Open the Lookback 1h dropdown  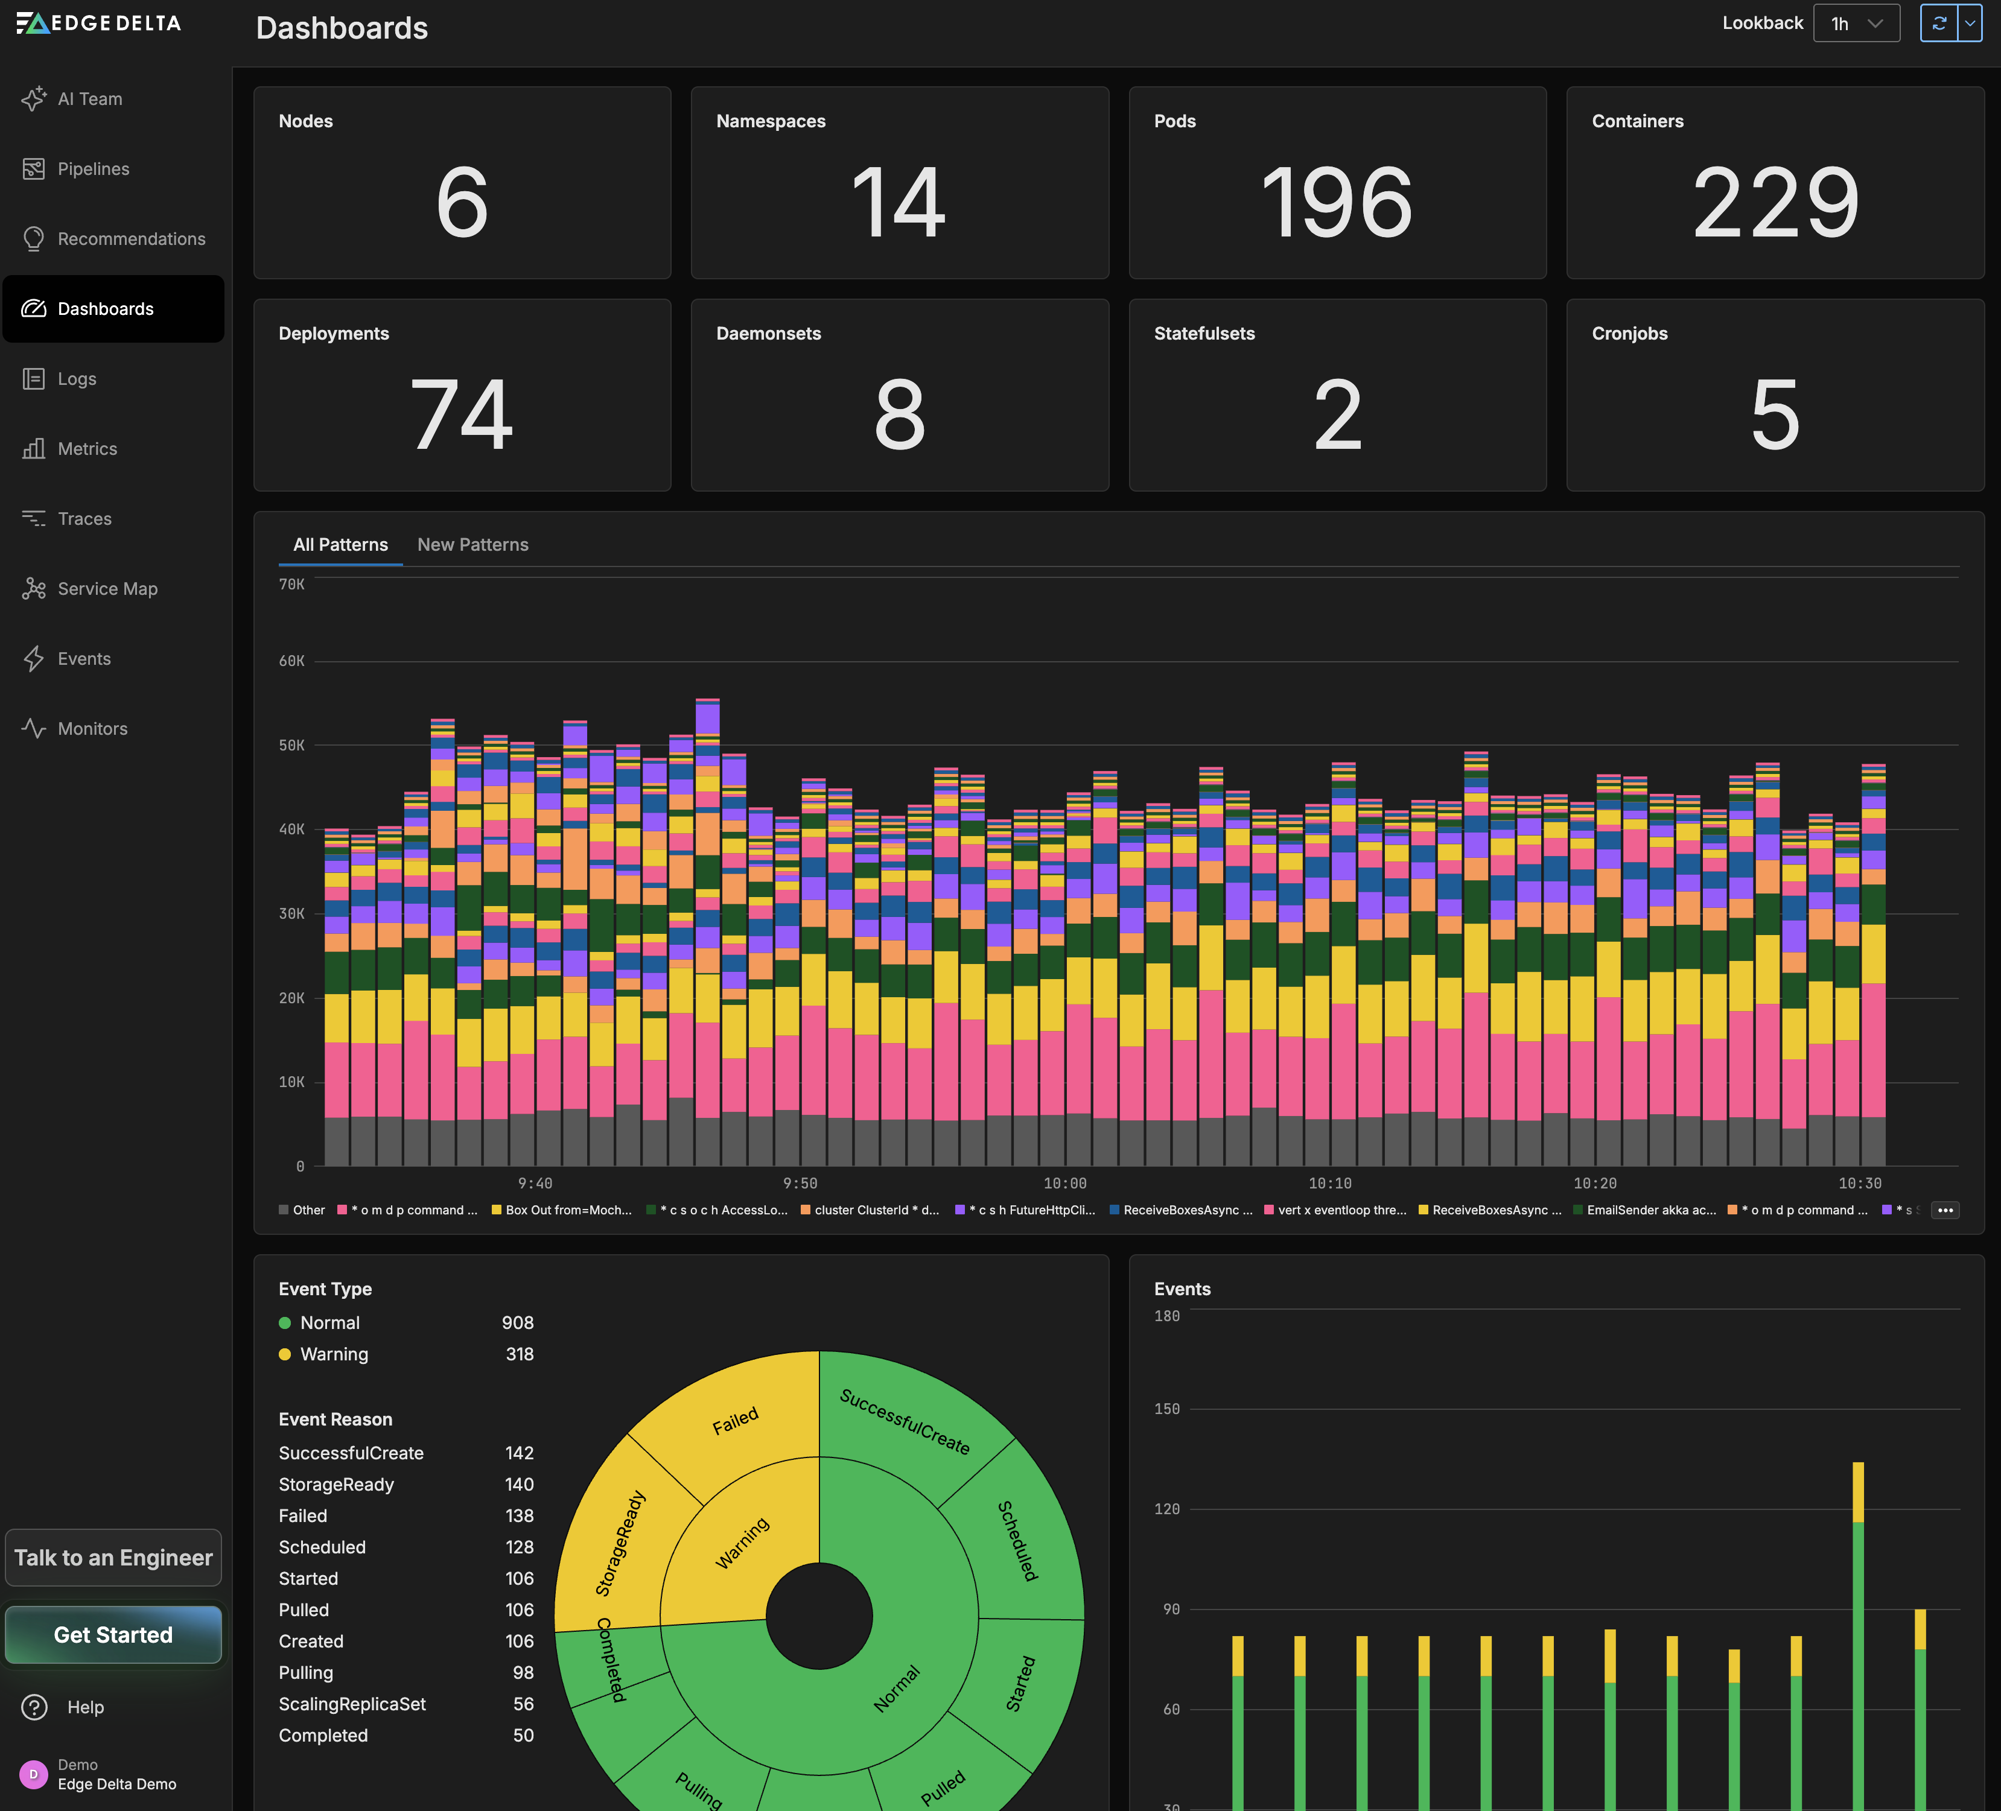click(x=1855, y=23)
